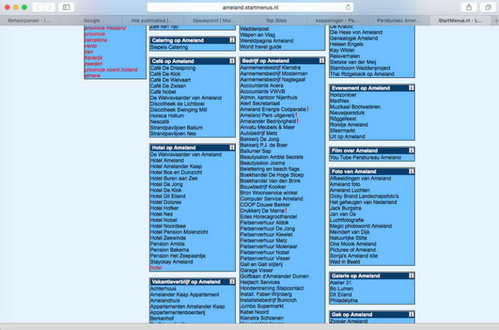
Task: Open the Hotel Noordsee link
Action: click(x=168, y=226)
